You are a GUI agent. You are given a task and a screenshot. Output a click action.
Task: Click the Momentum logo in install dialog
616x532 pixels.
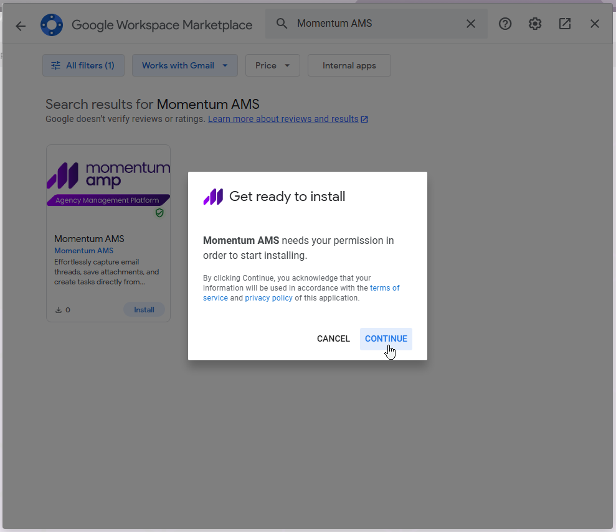tap(213, 197)
